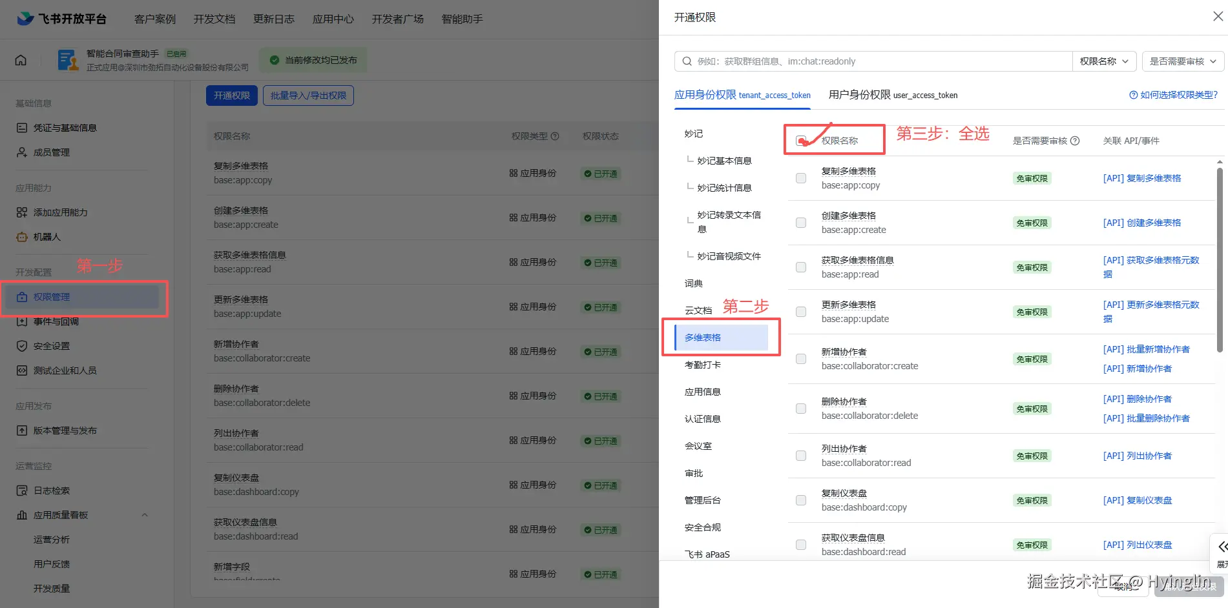Select 妙记 in the category tree
Image resolution: width=1228 pixels, height=608 pixels.
click(x=694, y=134)
